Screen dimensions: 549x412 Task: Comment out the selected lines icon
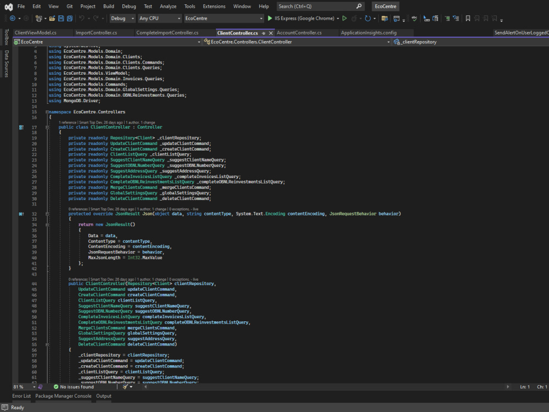pyautogui.click(x=447, y=18)
